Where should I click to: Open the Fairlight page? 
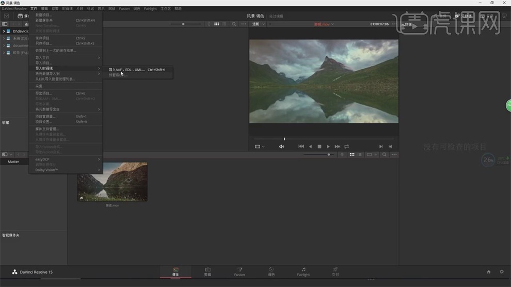pos(303,272)
